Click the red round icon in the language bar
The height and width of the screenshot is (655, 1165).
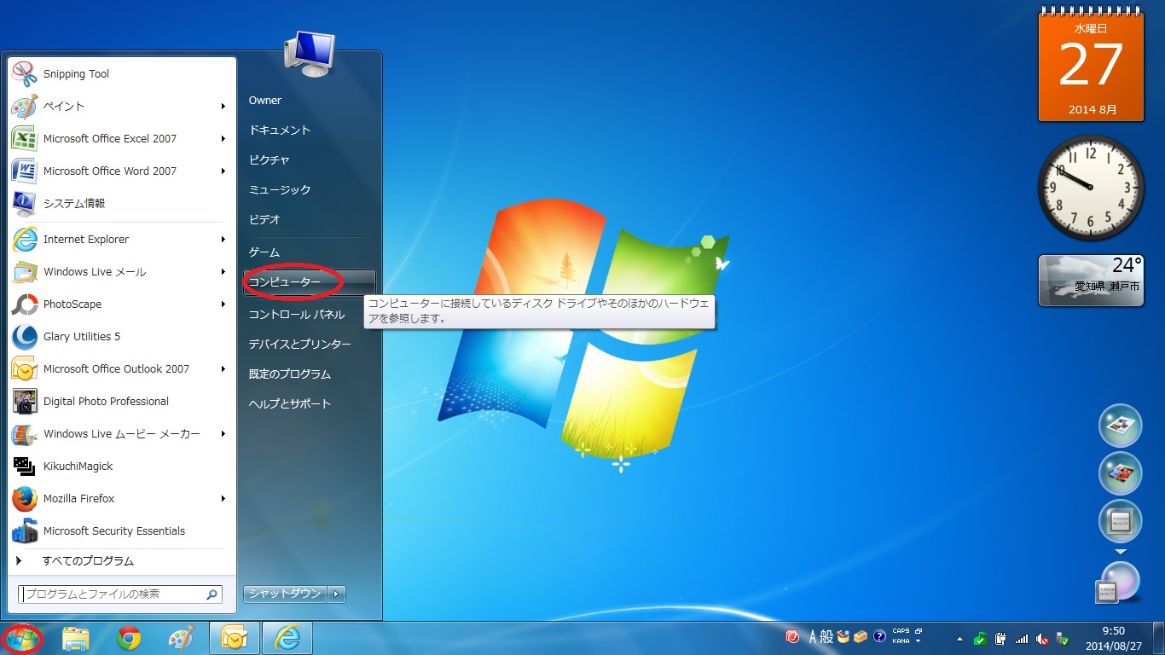point(792,637)
